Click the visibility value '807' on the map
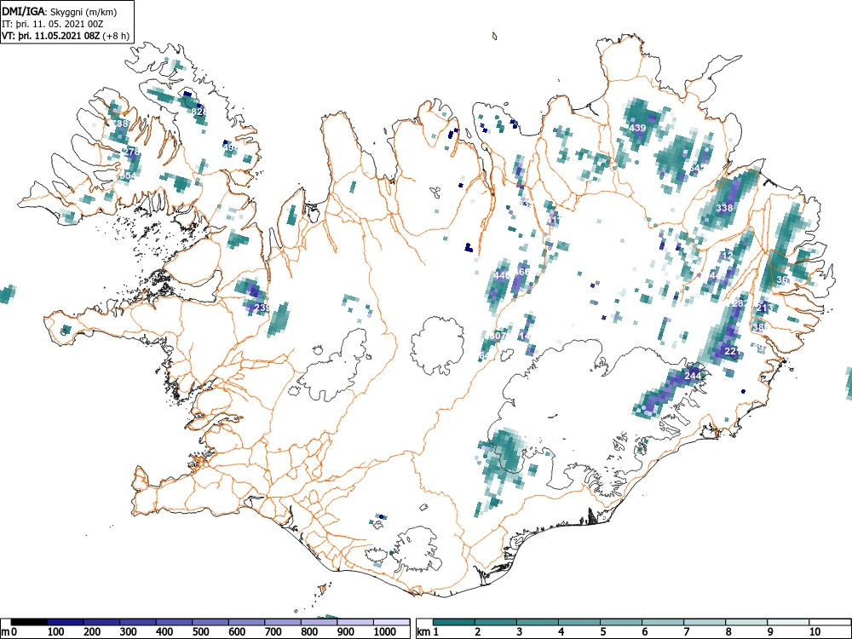The width and height of the screenshot is (852, 639). (498, 337)
